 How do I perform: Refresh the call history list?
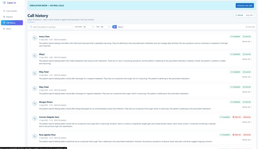click(x=239, y=15)
